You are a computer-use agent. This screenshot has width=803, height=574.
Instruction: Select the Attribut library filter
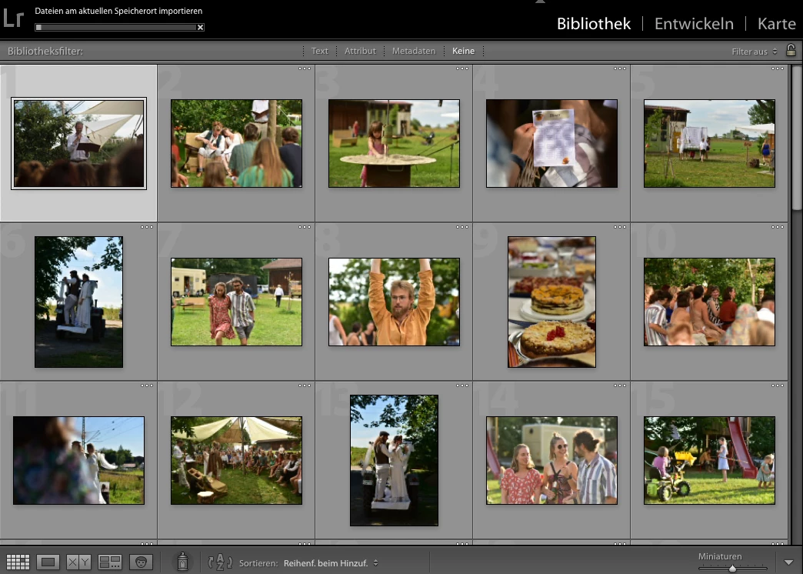pyautogui.click(x=360, y=51)
